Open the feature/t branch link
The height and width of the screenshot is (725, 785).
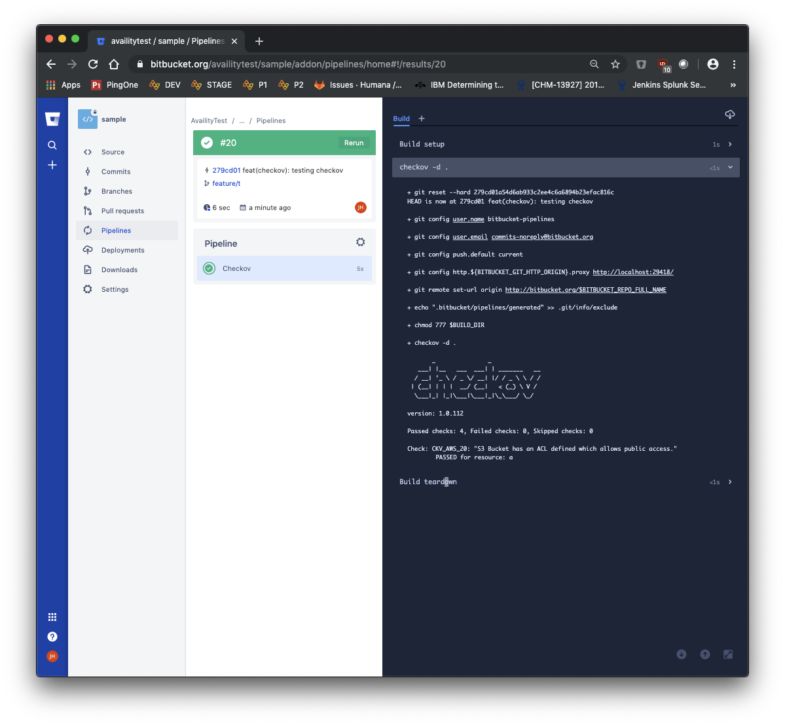[227, 184]
